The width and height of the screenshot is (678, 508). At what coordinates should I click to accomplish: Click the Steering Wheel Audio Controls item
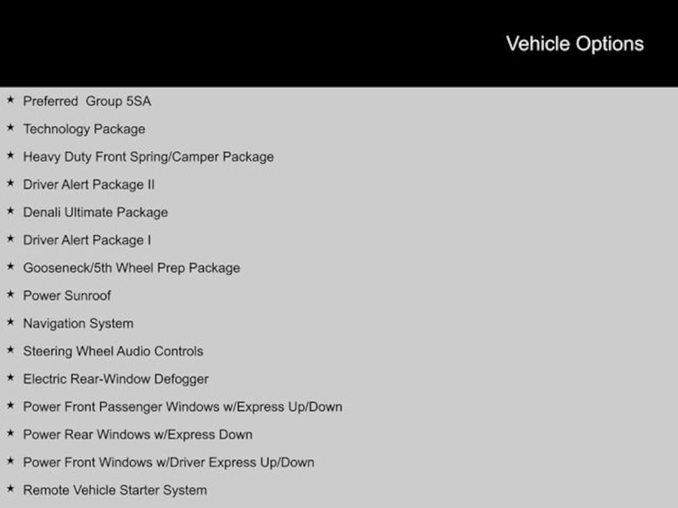tap(113, 351)
